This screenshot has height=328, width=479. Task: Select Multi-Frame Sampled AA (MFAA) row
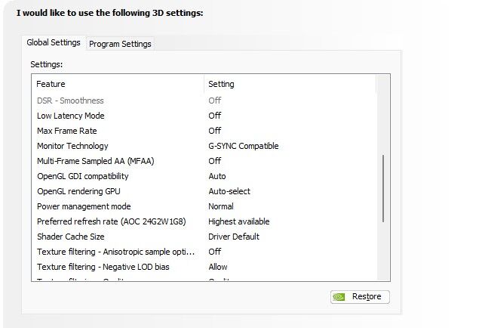pyautogui.click(x=204, y=161)
